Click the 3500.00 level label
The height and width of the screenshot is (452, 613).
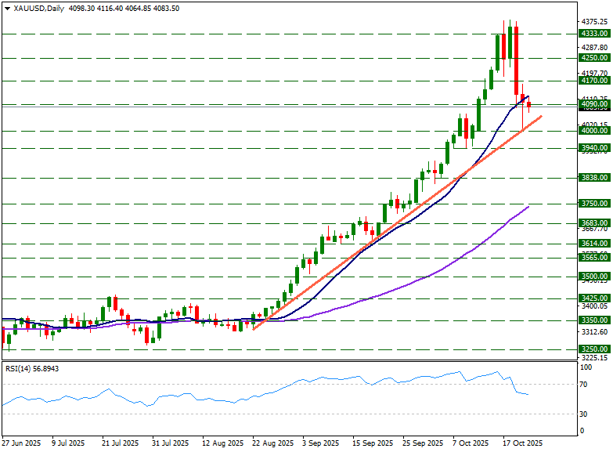coord(594,277)
